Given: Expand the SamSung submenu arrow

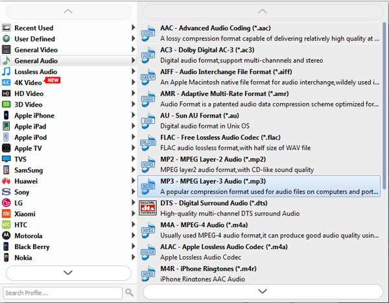Looking at the screenshot, I should (x=133, y=169).
